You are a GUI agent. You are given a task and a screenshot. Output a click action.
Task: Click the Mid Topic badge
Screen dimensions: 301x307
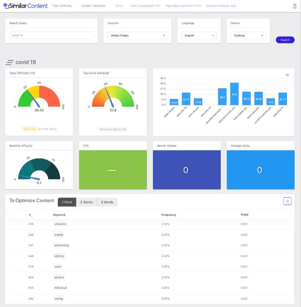pos(30,129)
